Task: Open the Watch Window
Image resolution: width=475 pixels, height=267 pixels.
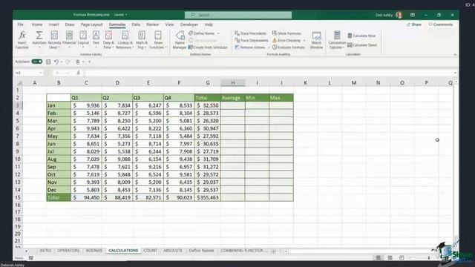Action: [316, 39]
